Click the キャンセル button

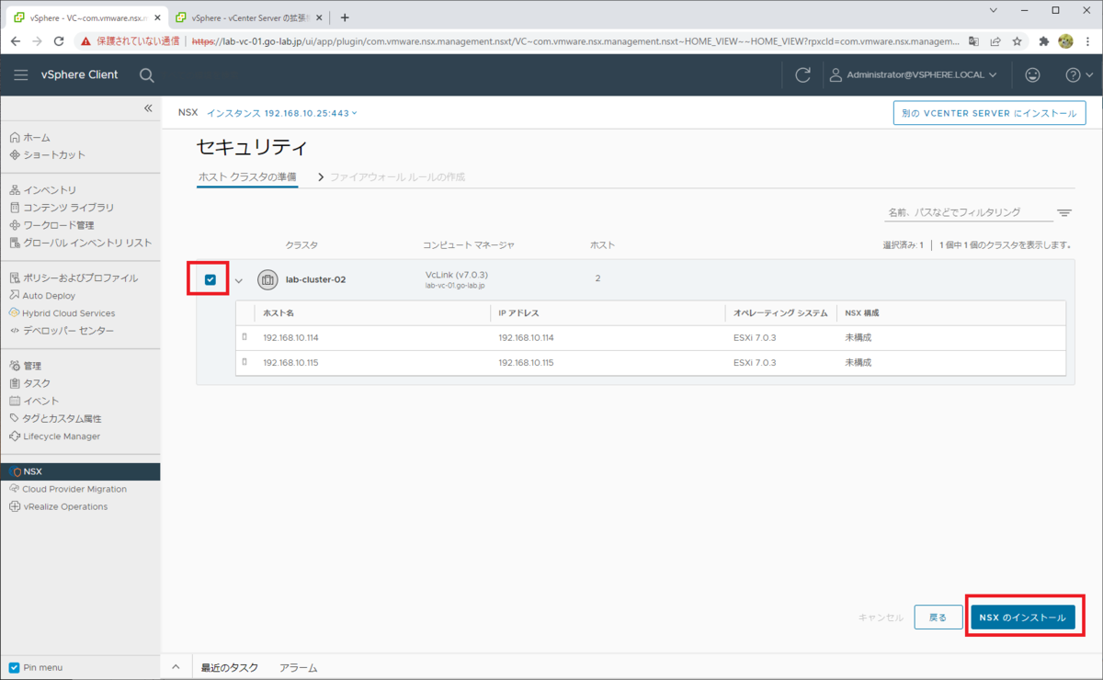click(x=881, y=618)
